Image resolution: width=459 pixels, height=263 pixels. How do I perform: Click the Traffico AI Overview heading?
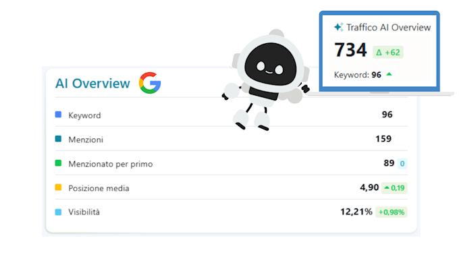388,28
